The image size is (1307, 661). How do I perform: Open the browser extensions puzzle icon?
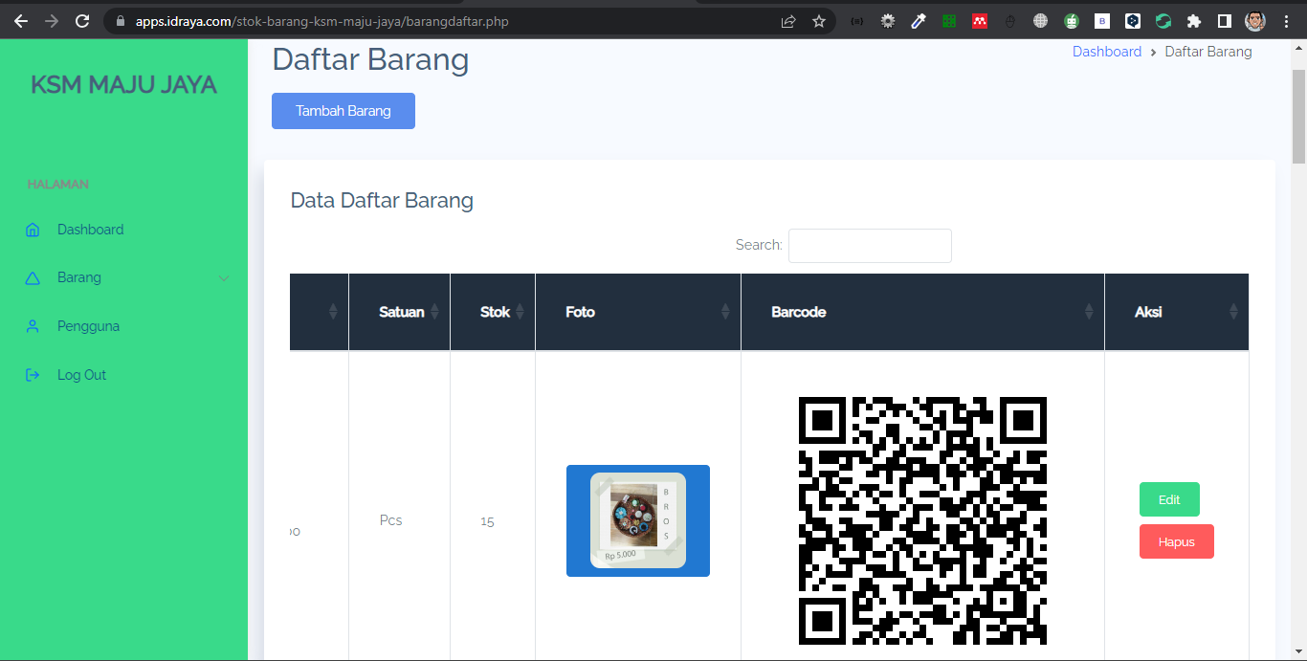1194,20
